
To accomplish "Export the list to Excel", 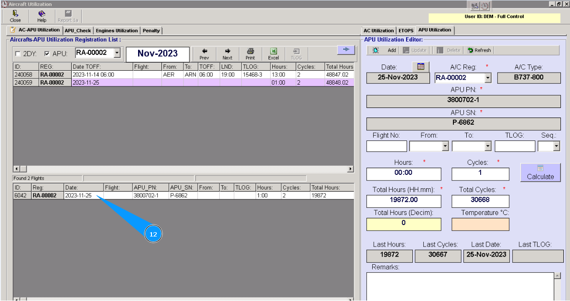I will 273,54.
